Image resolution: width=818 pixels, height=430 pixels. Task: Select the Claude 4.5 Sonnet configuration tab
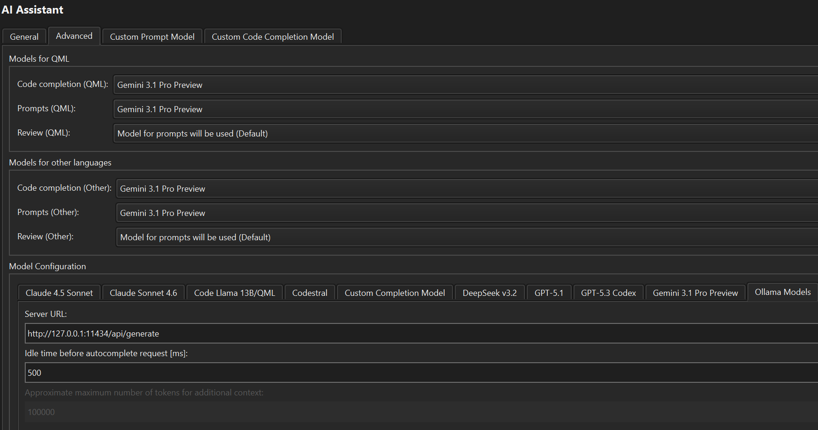point(59,293)
